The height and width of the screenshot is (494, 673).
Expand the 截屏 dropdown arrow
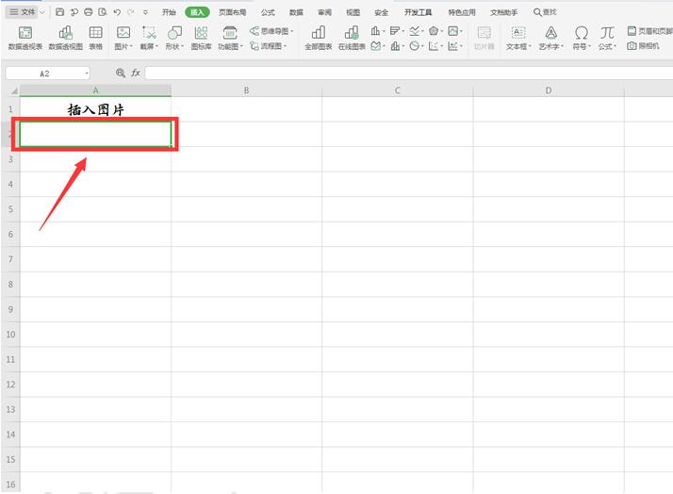[x=157, y=46]
